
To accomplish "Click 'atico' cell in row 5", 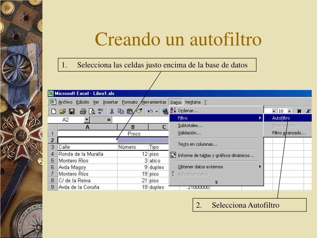I will [159, 161].
